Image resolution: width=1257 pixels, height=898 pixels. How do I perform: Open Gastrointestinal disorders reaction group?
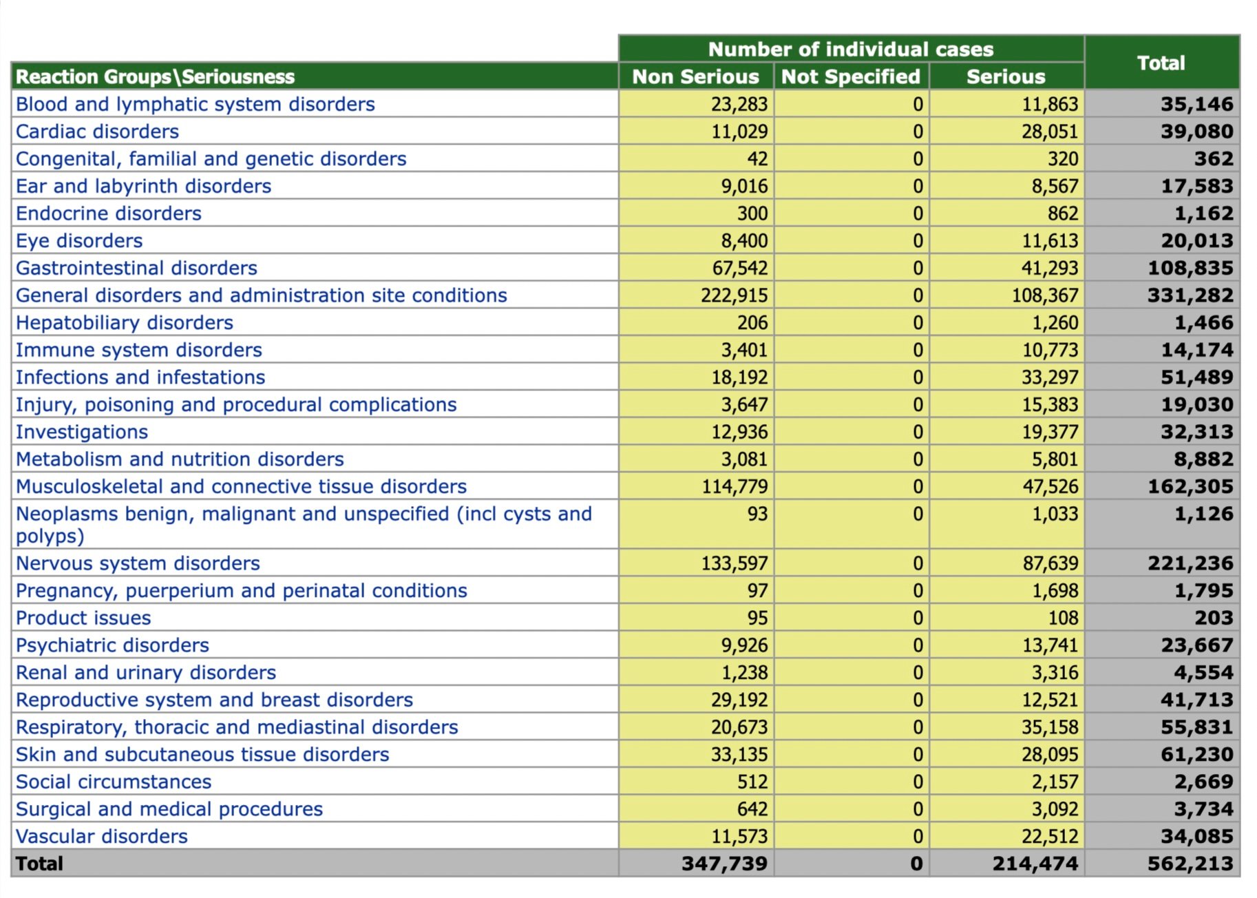[x=136, y=268]
